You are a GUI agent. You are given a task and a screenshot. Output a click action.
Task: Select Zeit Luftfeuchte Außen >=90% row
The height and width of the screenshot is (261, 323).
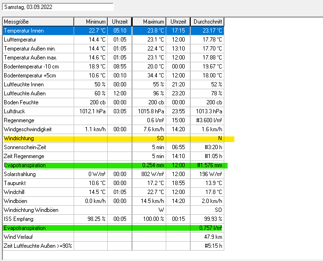pos(38,246)
